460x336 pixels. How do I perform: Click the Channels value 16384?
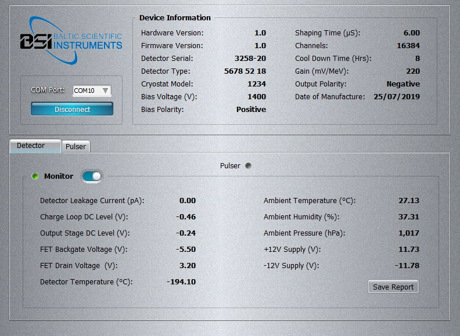[x=406, y=46]
